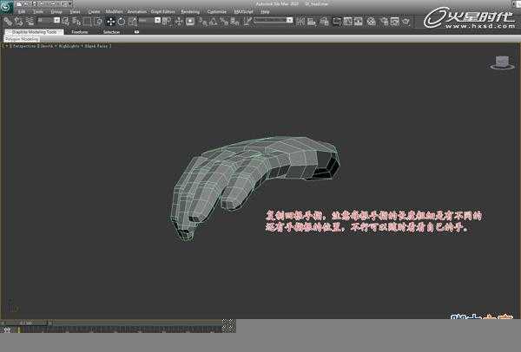This screenshot has width=521, height=352.
Task: Toggle the Percent Snap icon
Action: (x=224, y=22)
